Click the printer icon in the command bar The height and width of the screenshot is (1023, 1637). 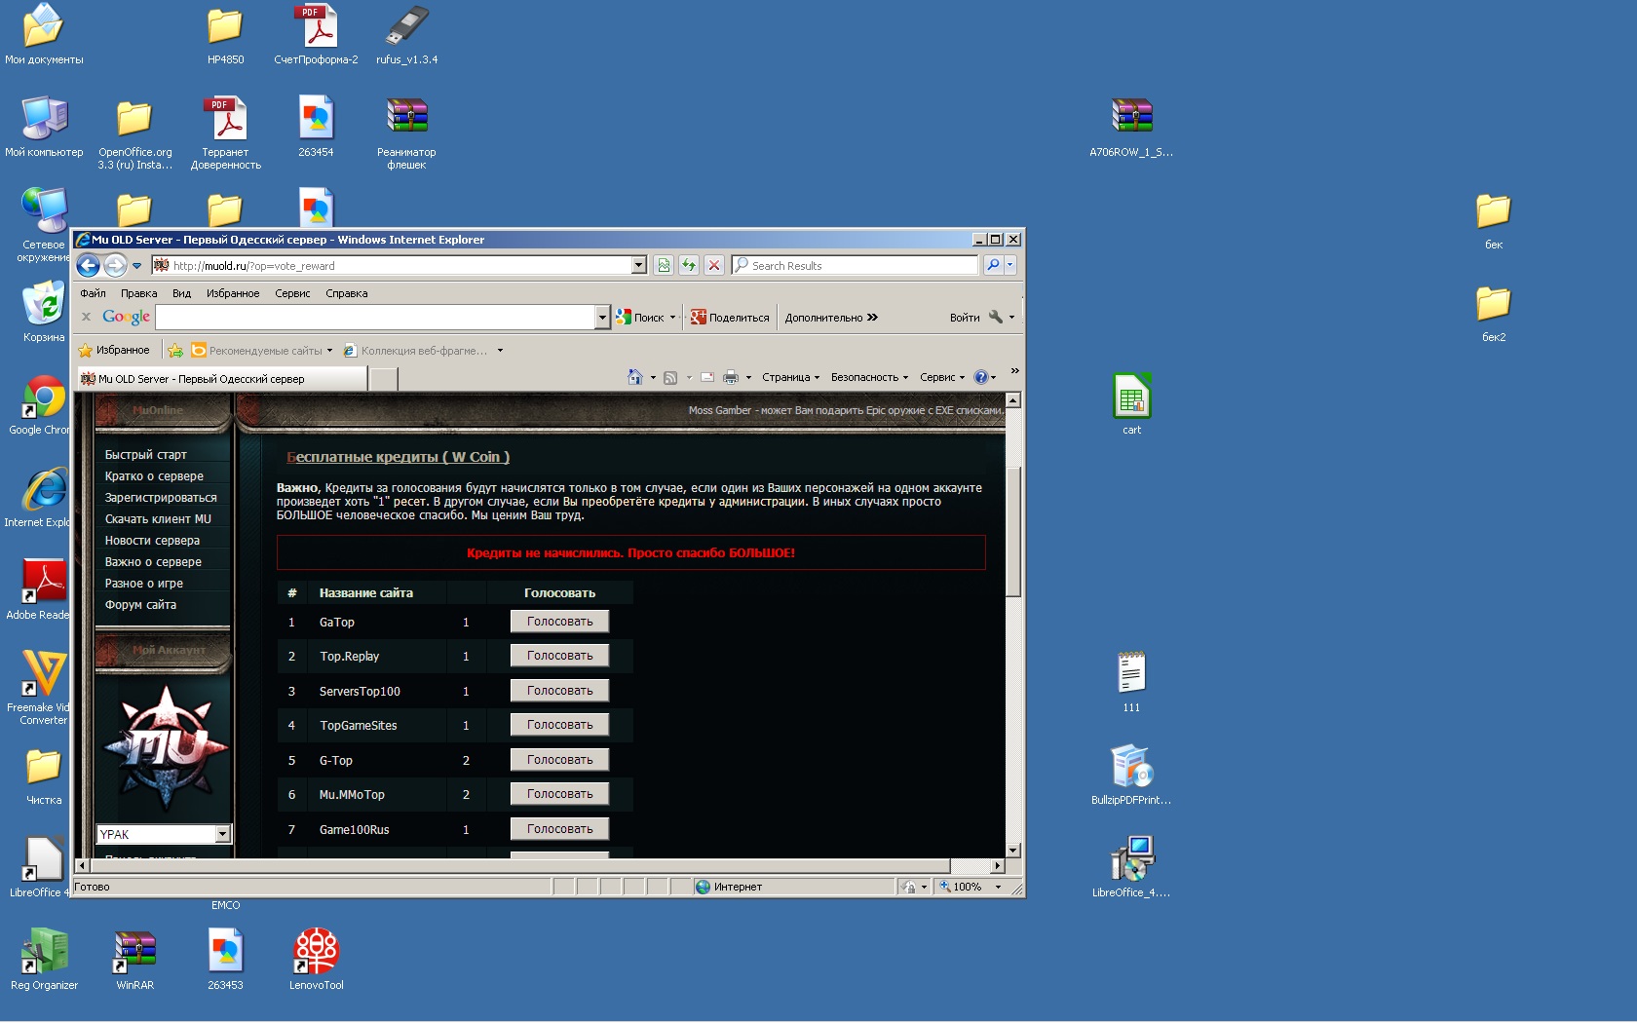tap(731, 377)
